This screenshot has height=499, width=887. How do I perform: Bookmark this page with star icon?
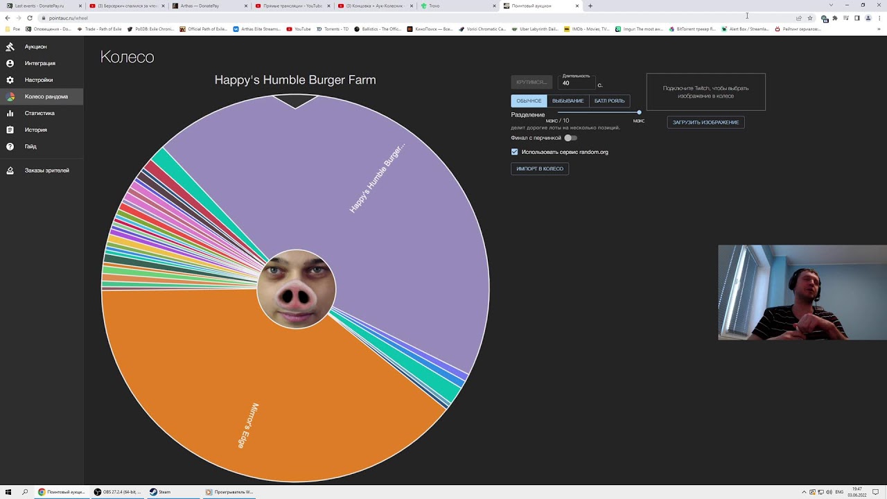coord(810,18)
